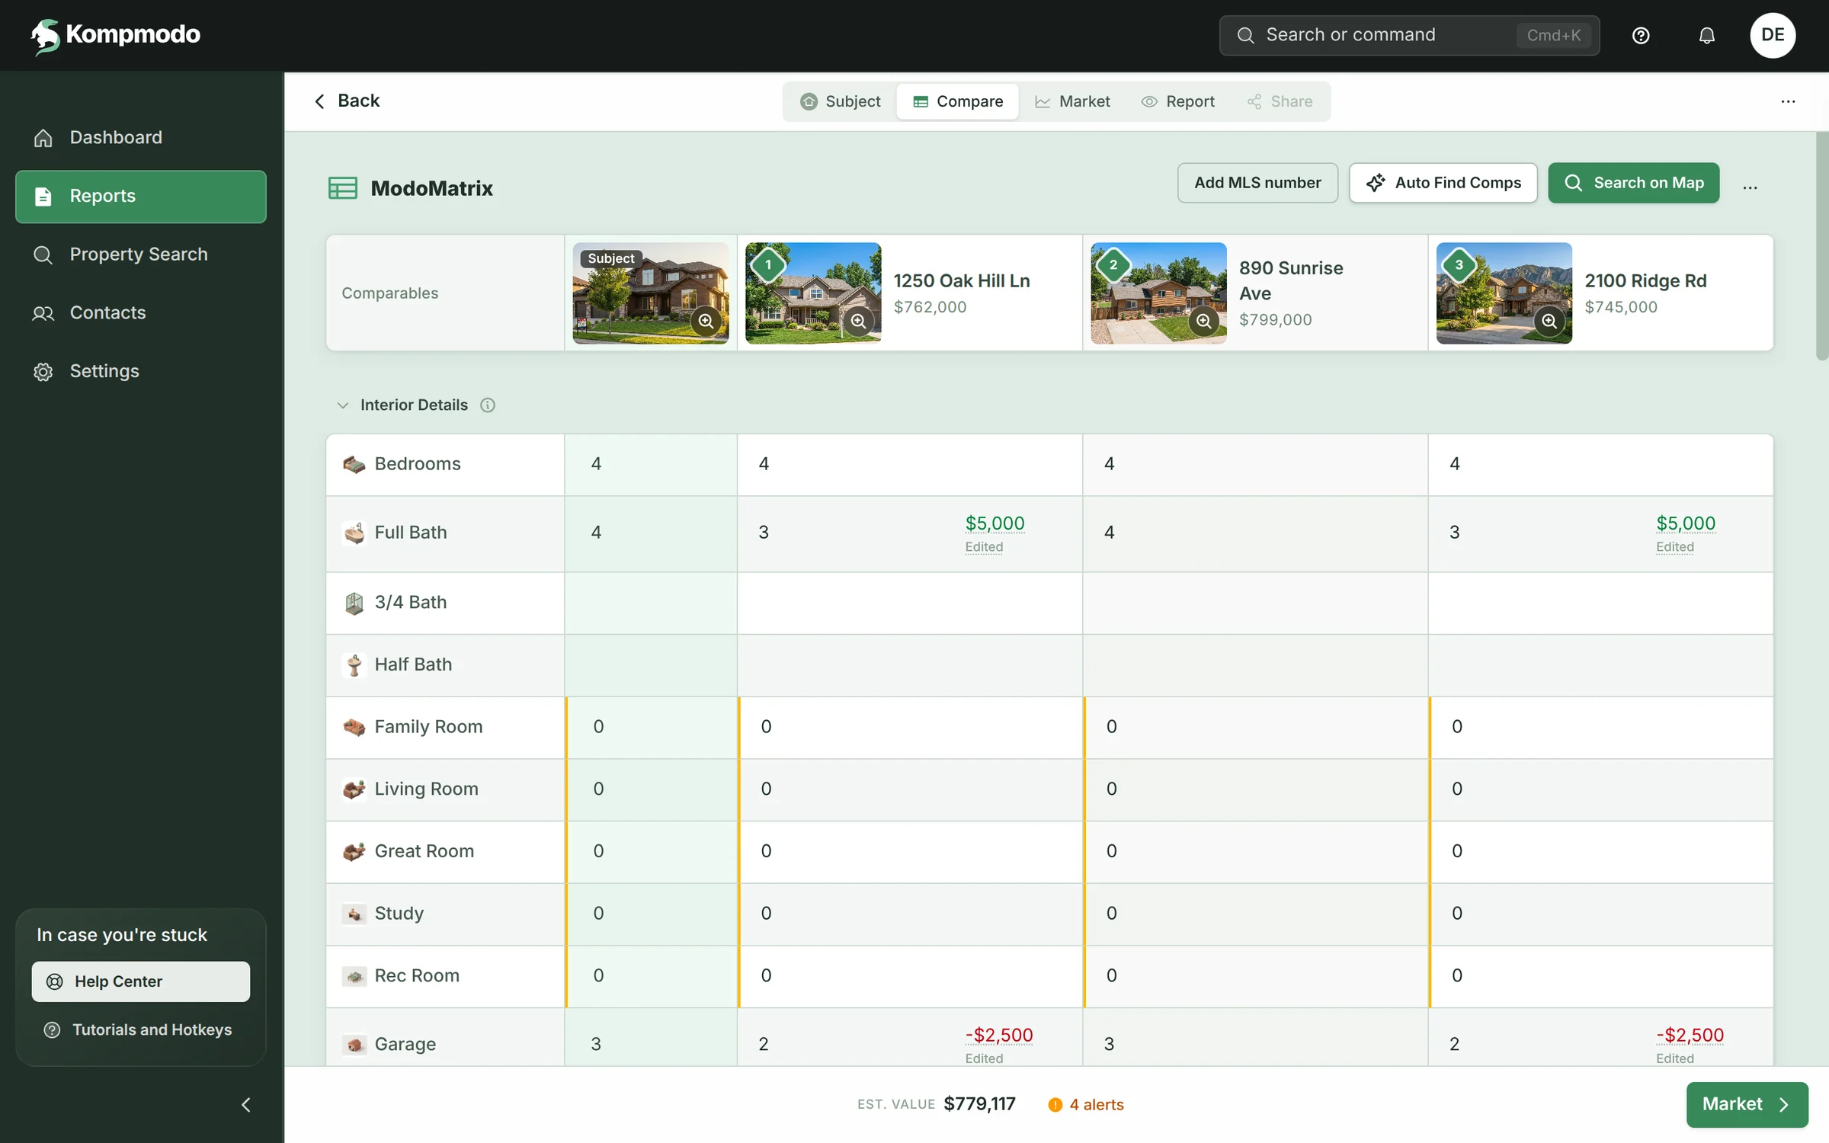
Task: Open the page options ellipsis beside Share
Action: pyautogui.click(x=1788, y=101)
